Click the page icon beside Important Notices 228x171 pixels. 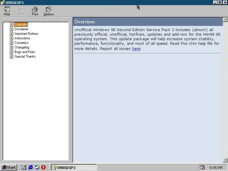click(11, 34)
